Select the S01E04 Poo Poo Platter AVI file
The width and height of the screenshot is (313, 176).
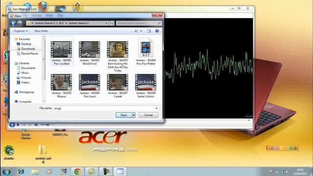coord(146,51)
